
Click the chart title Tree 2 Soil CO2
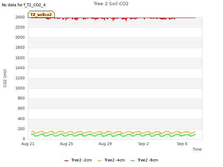click(111, 4)
